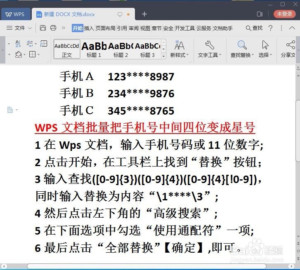This screenshot has height=270, width=300.
Task: Click the 新样式 button
Action: pos(179,49)
